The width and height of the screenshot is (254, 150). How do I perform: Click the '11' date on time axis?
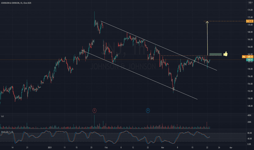(x=65, y=147)
